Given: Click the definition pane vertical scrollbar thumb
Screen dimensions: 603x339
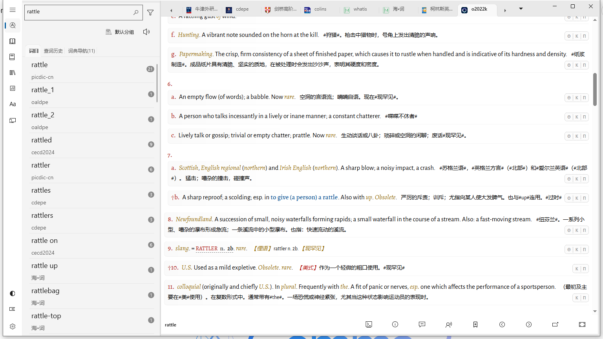Looking at the screenshot, I should (x=595, y=89).
